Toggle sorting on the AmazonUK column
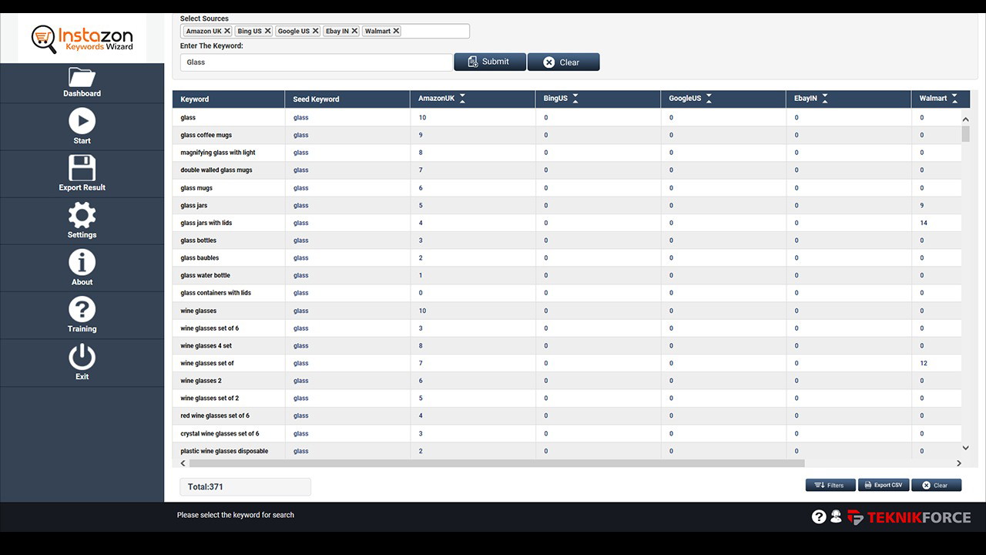Image resolution: width=986 pixels, height=555 pixels. pyautogui.click(x=462, y=98)
